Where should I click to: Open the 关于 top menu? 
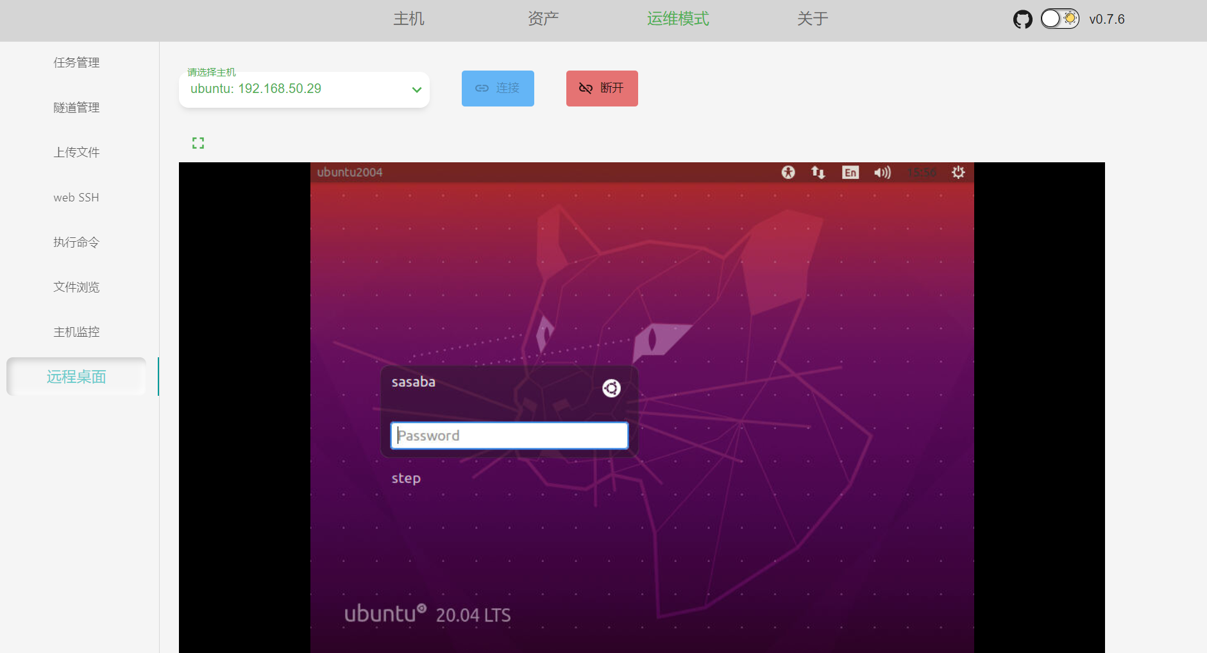[x=813, y=19]
